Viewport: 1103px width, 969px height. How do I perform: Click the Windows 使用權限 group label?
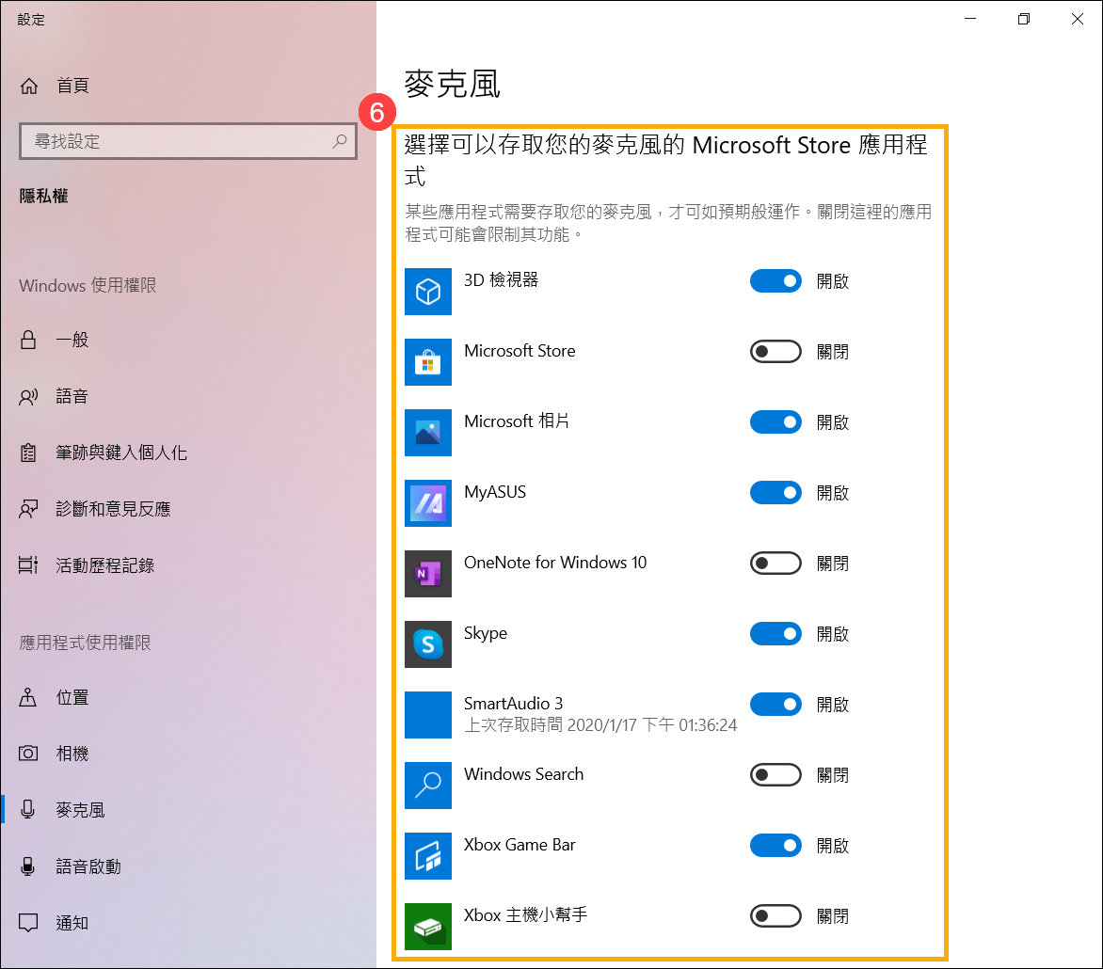tap(88, 285)
